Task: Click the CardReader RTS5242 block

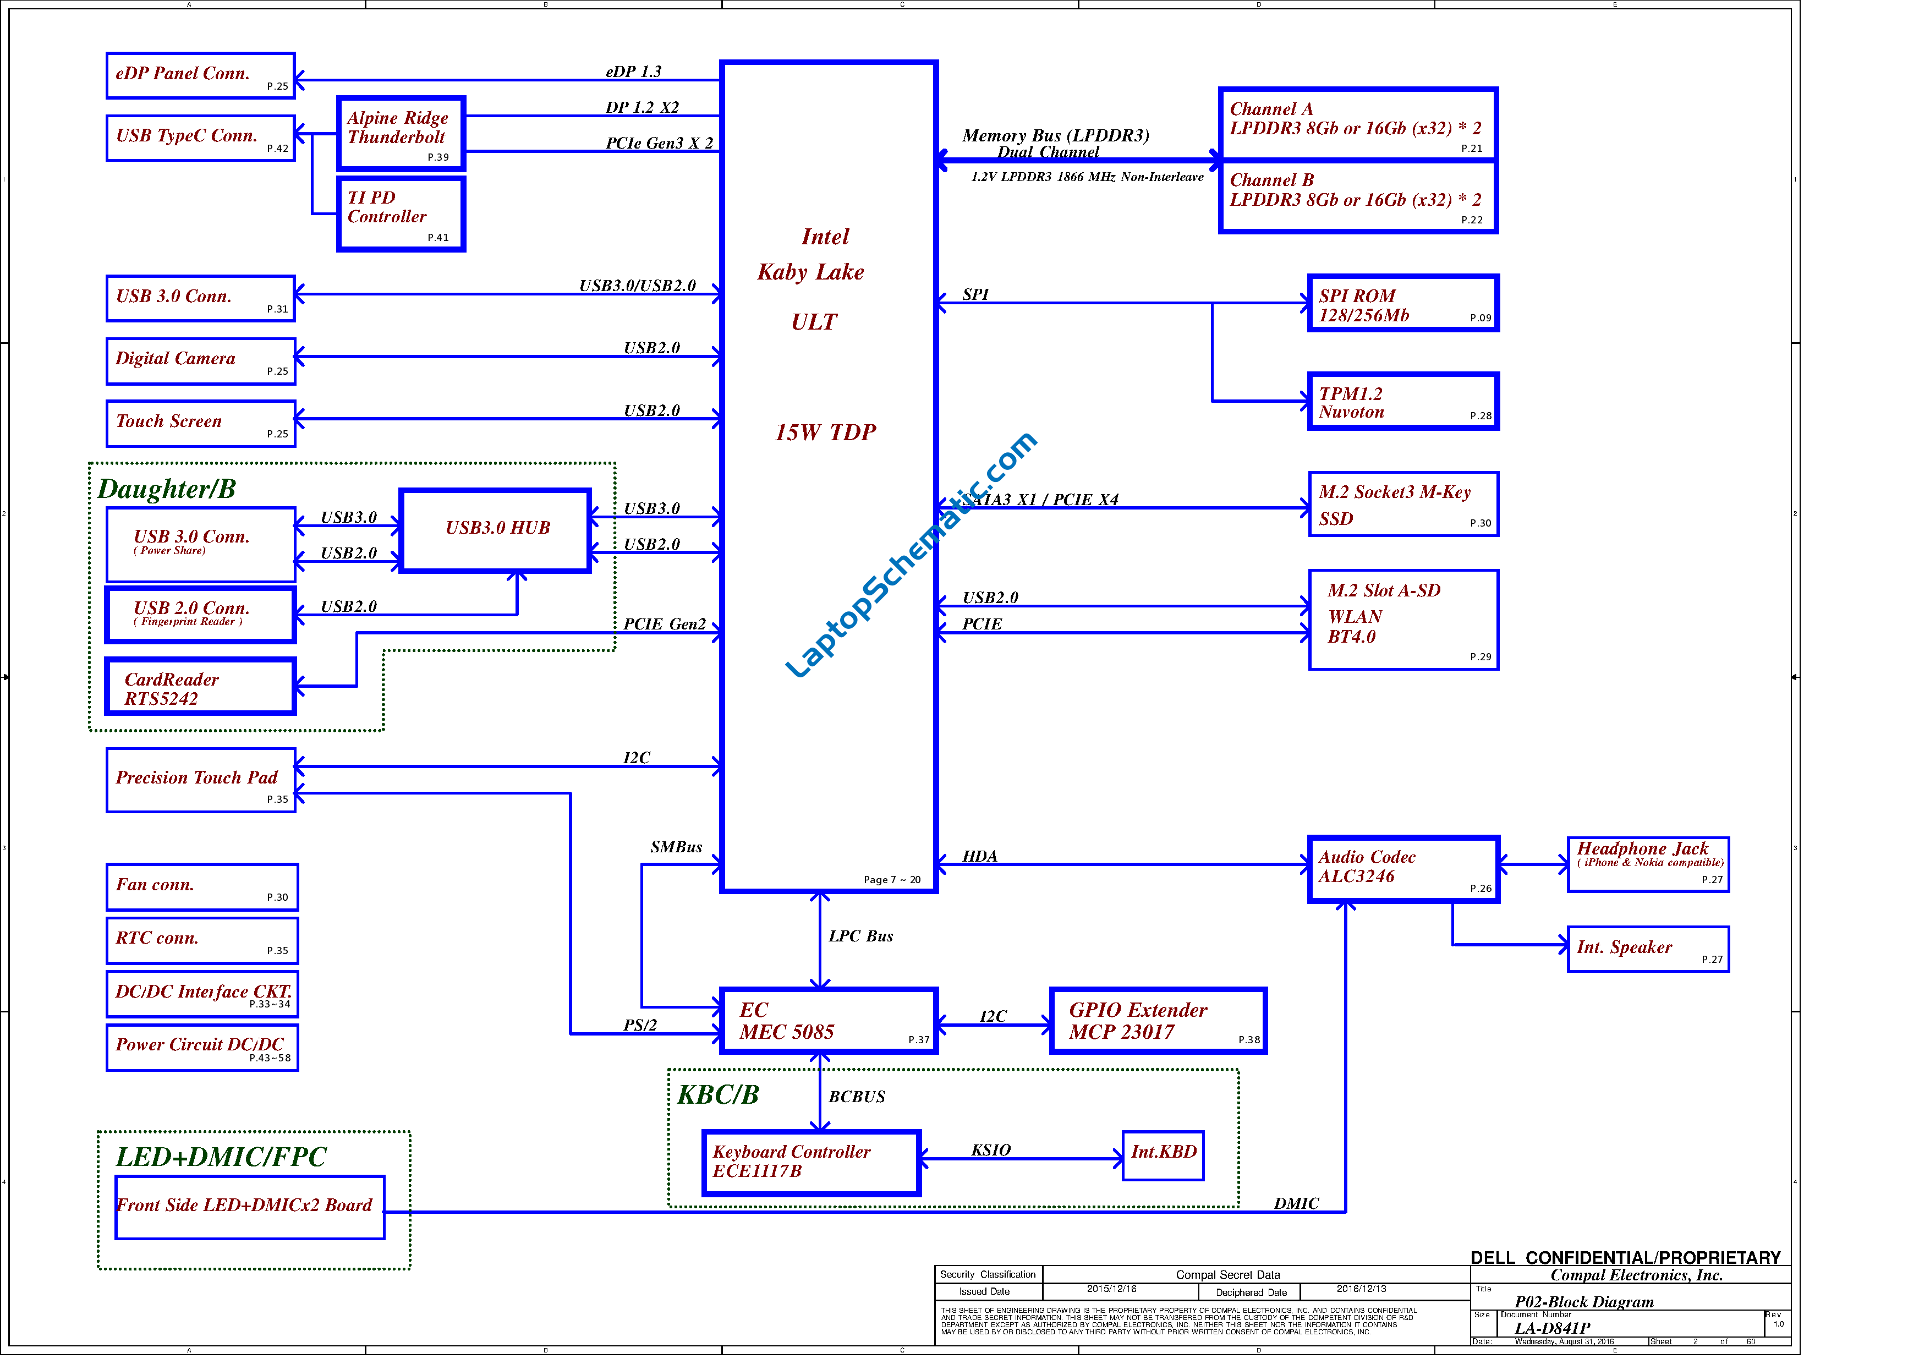Action: (201, 687)
